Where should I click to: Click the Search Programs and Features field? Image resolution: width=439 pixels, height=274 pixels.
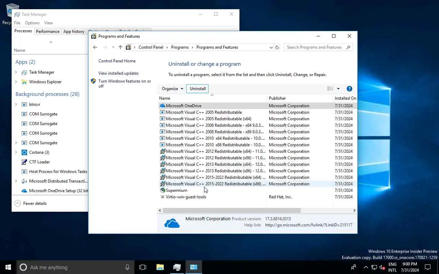tap(318, 47)
